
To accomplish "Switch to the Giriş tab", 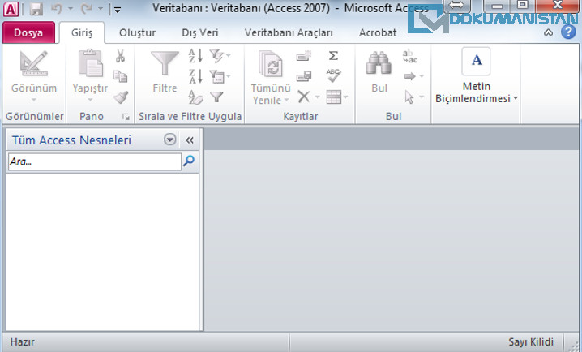I will (82, 32).
